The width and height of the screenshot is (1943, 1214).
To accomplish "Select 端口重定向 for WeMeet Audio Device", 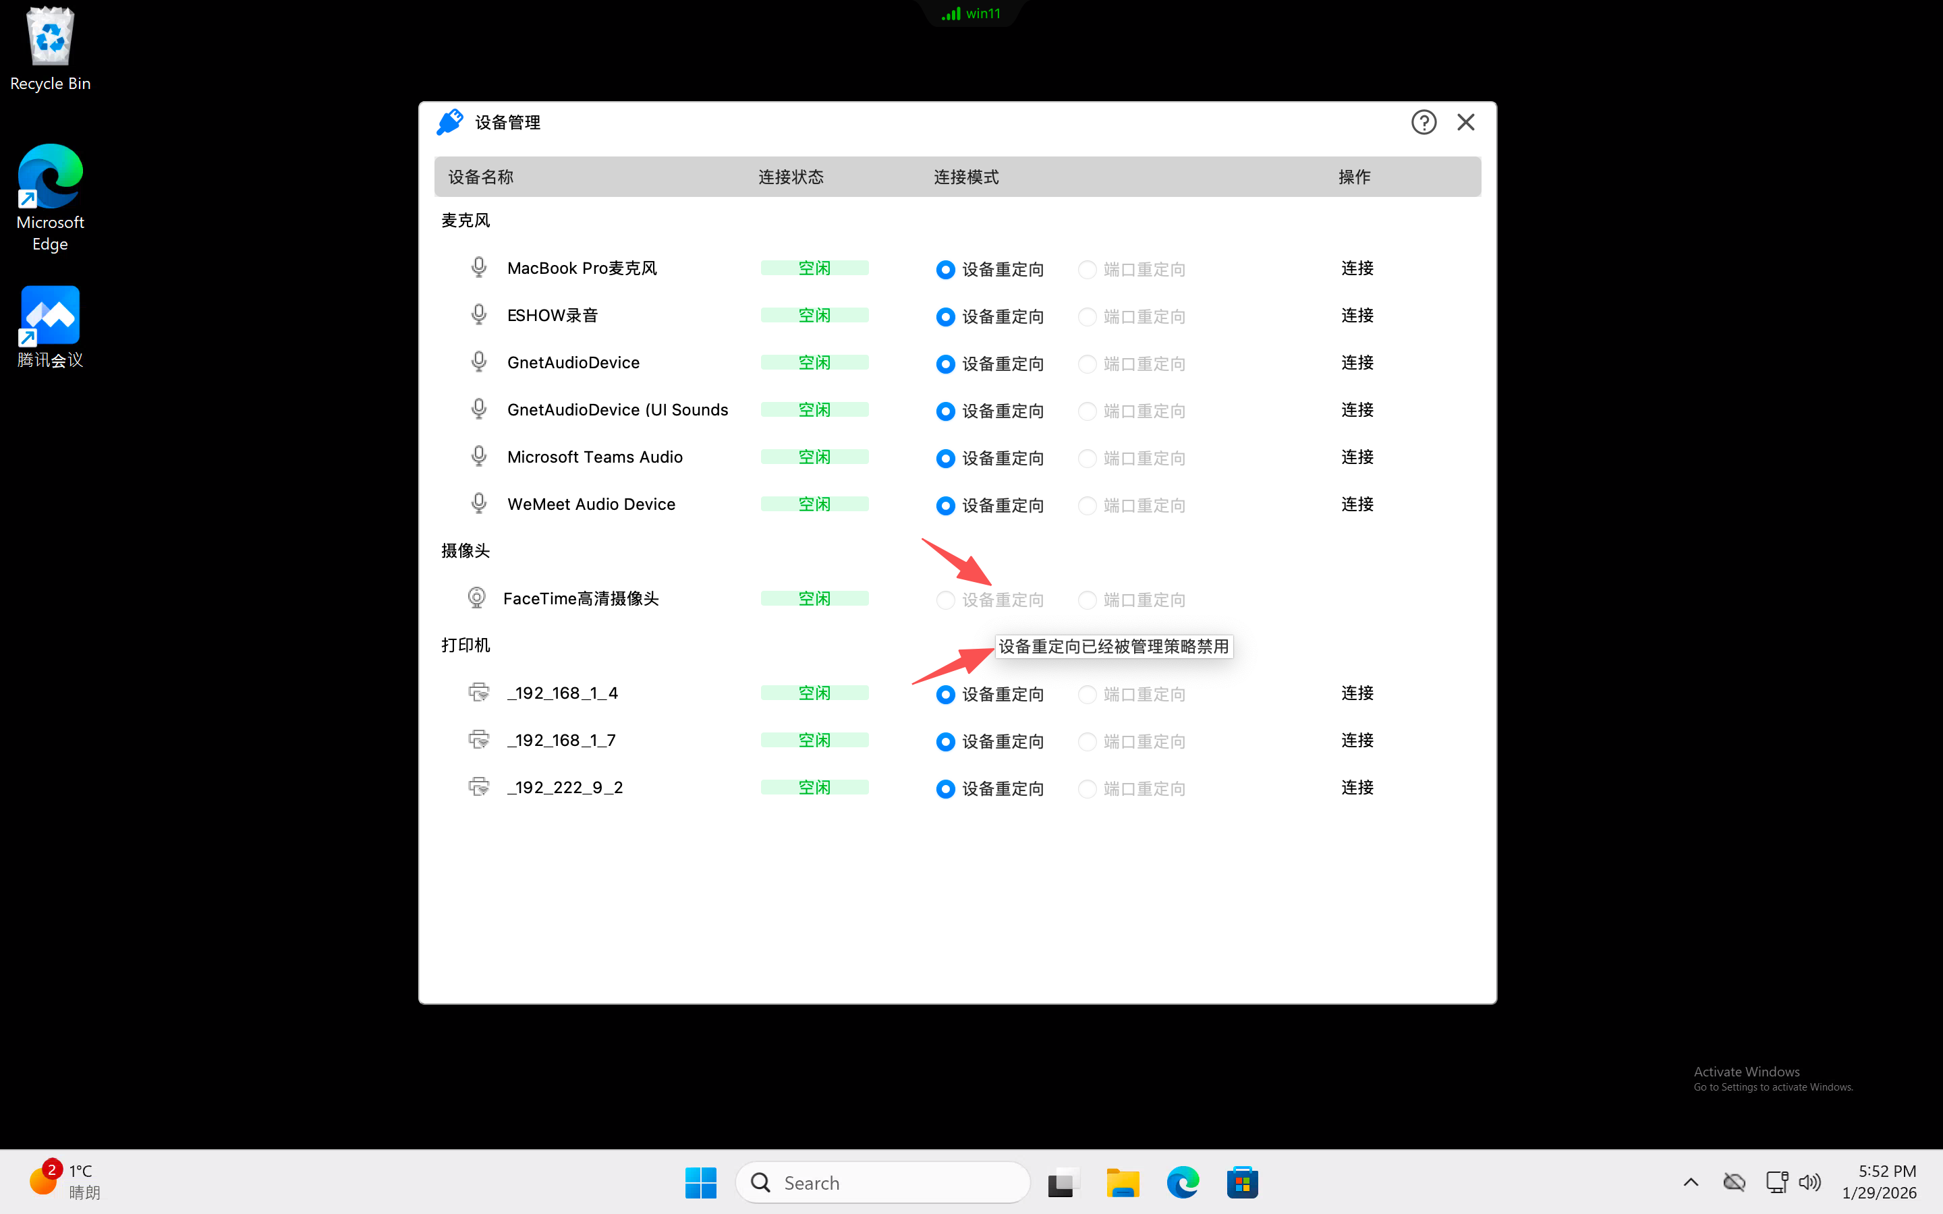I will tap(1087, 505).
